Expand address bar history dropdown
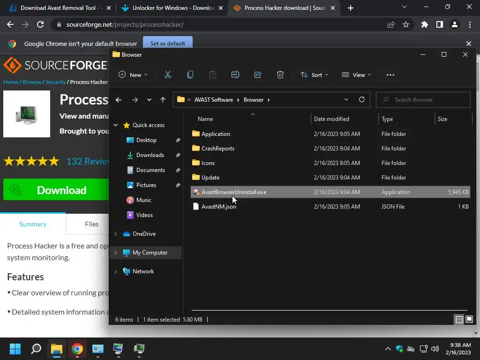 [346, 99]
